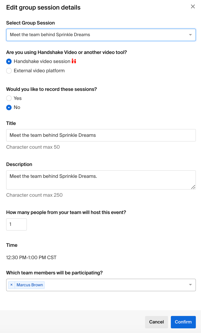Remove Marcus Brown with the x icon
This screenshot has width=201, height=333.
[11, 285]
